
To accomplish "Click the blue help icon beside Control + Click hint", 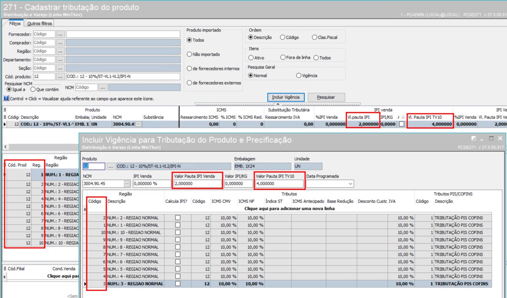I will (6, 98).
